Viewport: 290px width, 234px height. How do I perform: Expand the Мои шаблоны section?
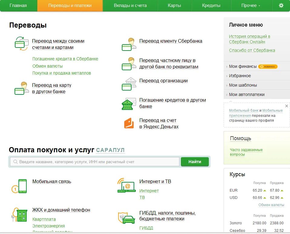pyautogui.click(x=243, y=85)
